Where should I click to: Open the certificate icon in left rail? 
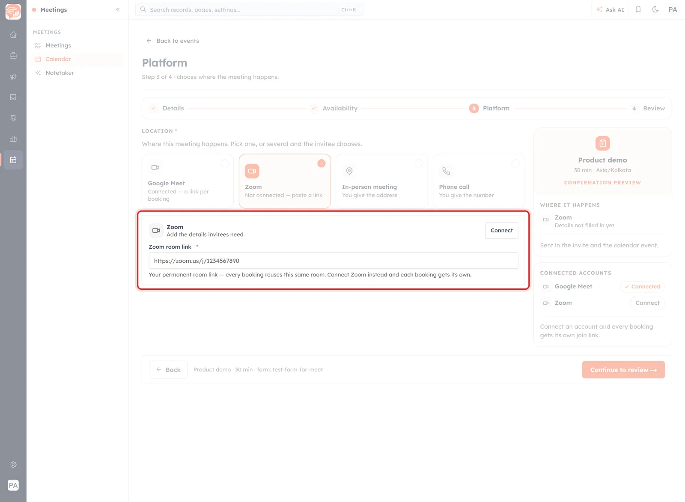click(x=13, y=118)
